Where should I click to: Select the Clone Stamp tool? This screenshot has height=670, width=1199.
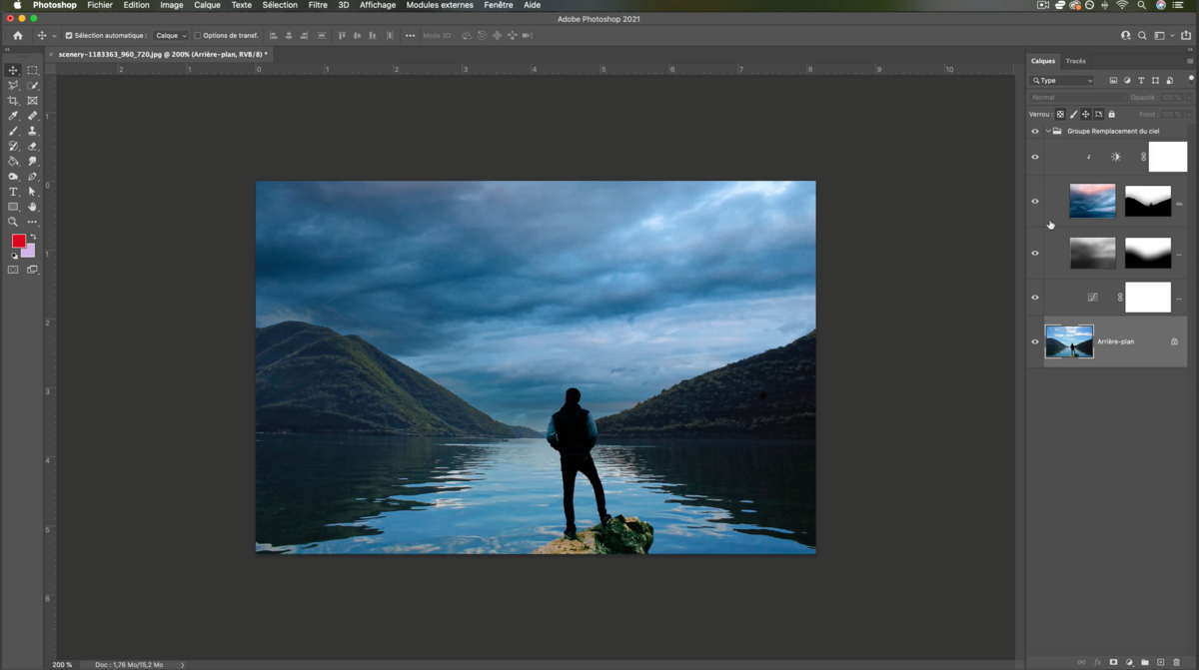pos(32,131)
